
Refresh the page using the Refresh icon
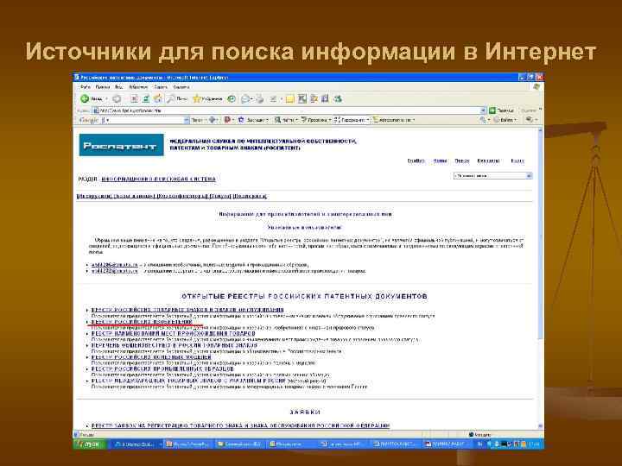pyautogui.click(x=146, y=98)
